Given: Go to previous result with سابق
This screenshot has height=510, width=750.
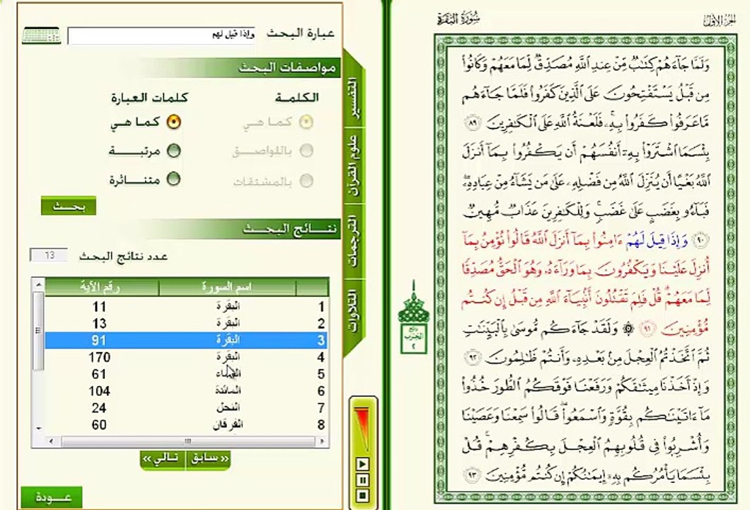Looking at the screenshot, I should (x=209, y=459).
